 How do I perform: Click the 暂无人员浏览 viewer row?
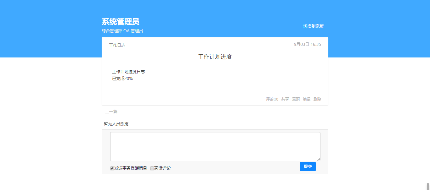pos(116,124)
